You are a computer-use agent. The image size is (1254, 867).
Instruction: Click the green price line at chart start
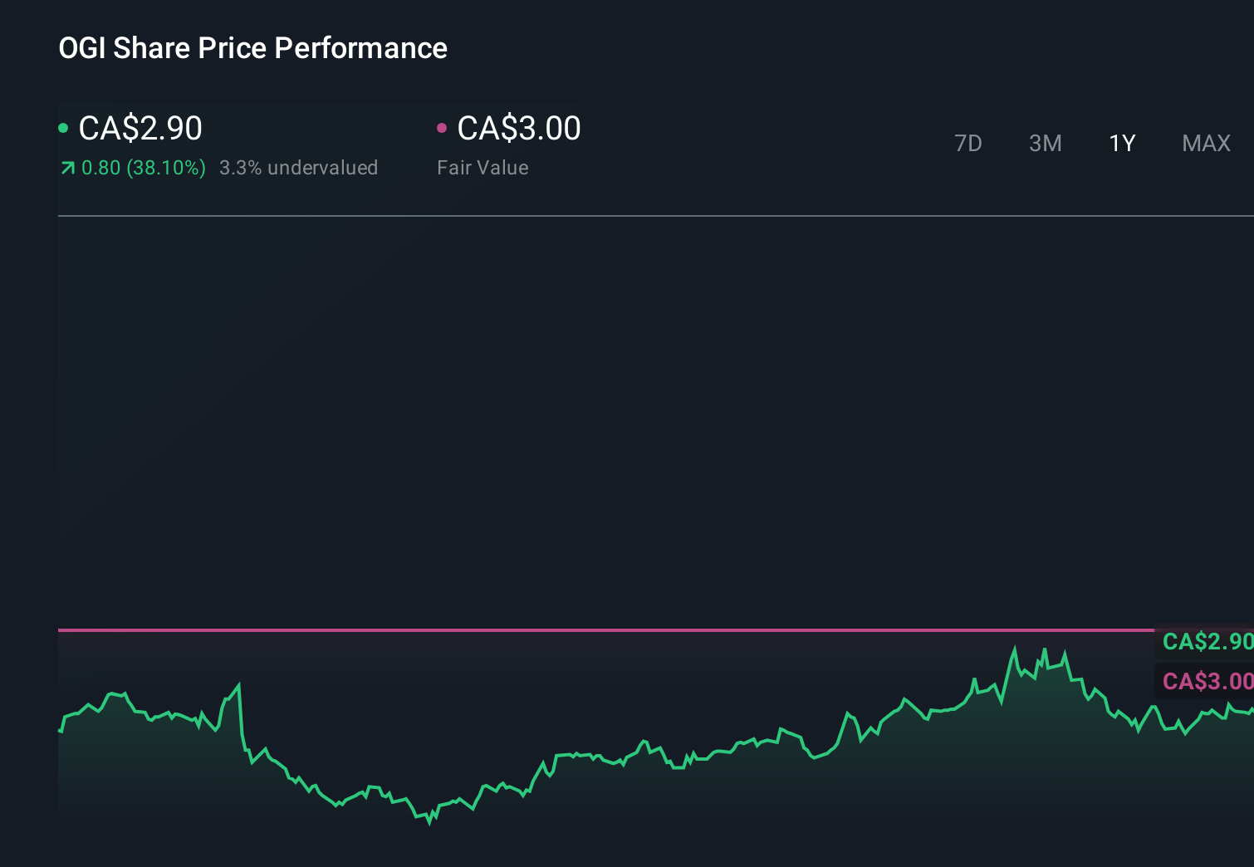tap(60, 731)
